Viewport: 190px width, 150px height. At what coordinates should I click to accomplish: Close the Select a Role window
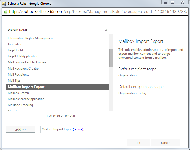tap(182, 2)
